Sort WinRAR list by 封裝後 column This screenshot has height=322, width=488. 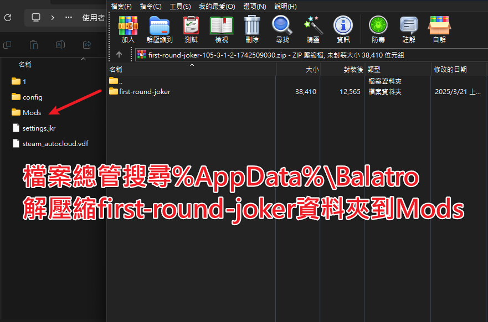tap(343, 69)
